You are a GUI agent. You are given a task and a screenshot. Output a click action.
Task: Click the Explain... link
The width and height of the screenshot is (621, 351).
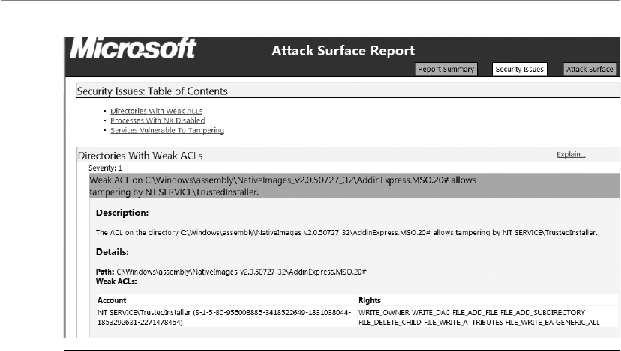[571, 154]
